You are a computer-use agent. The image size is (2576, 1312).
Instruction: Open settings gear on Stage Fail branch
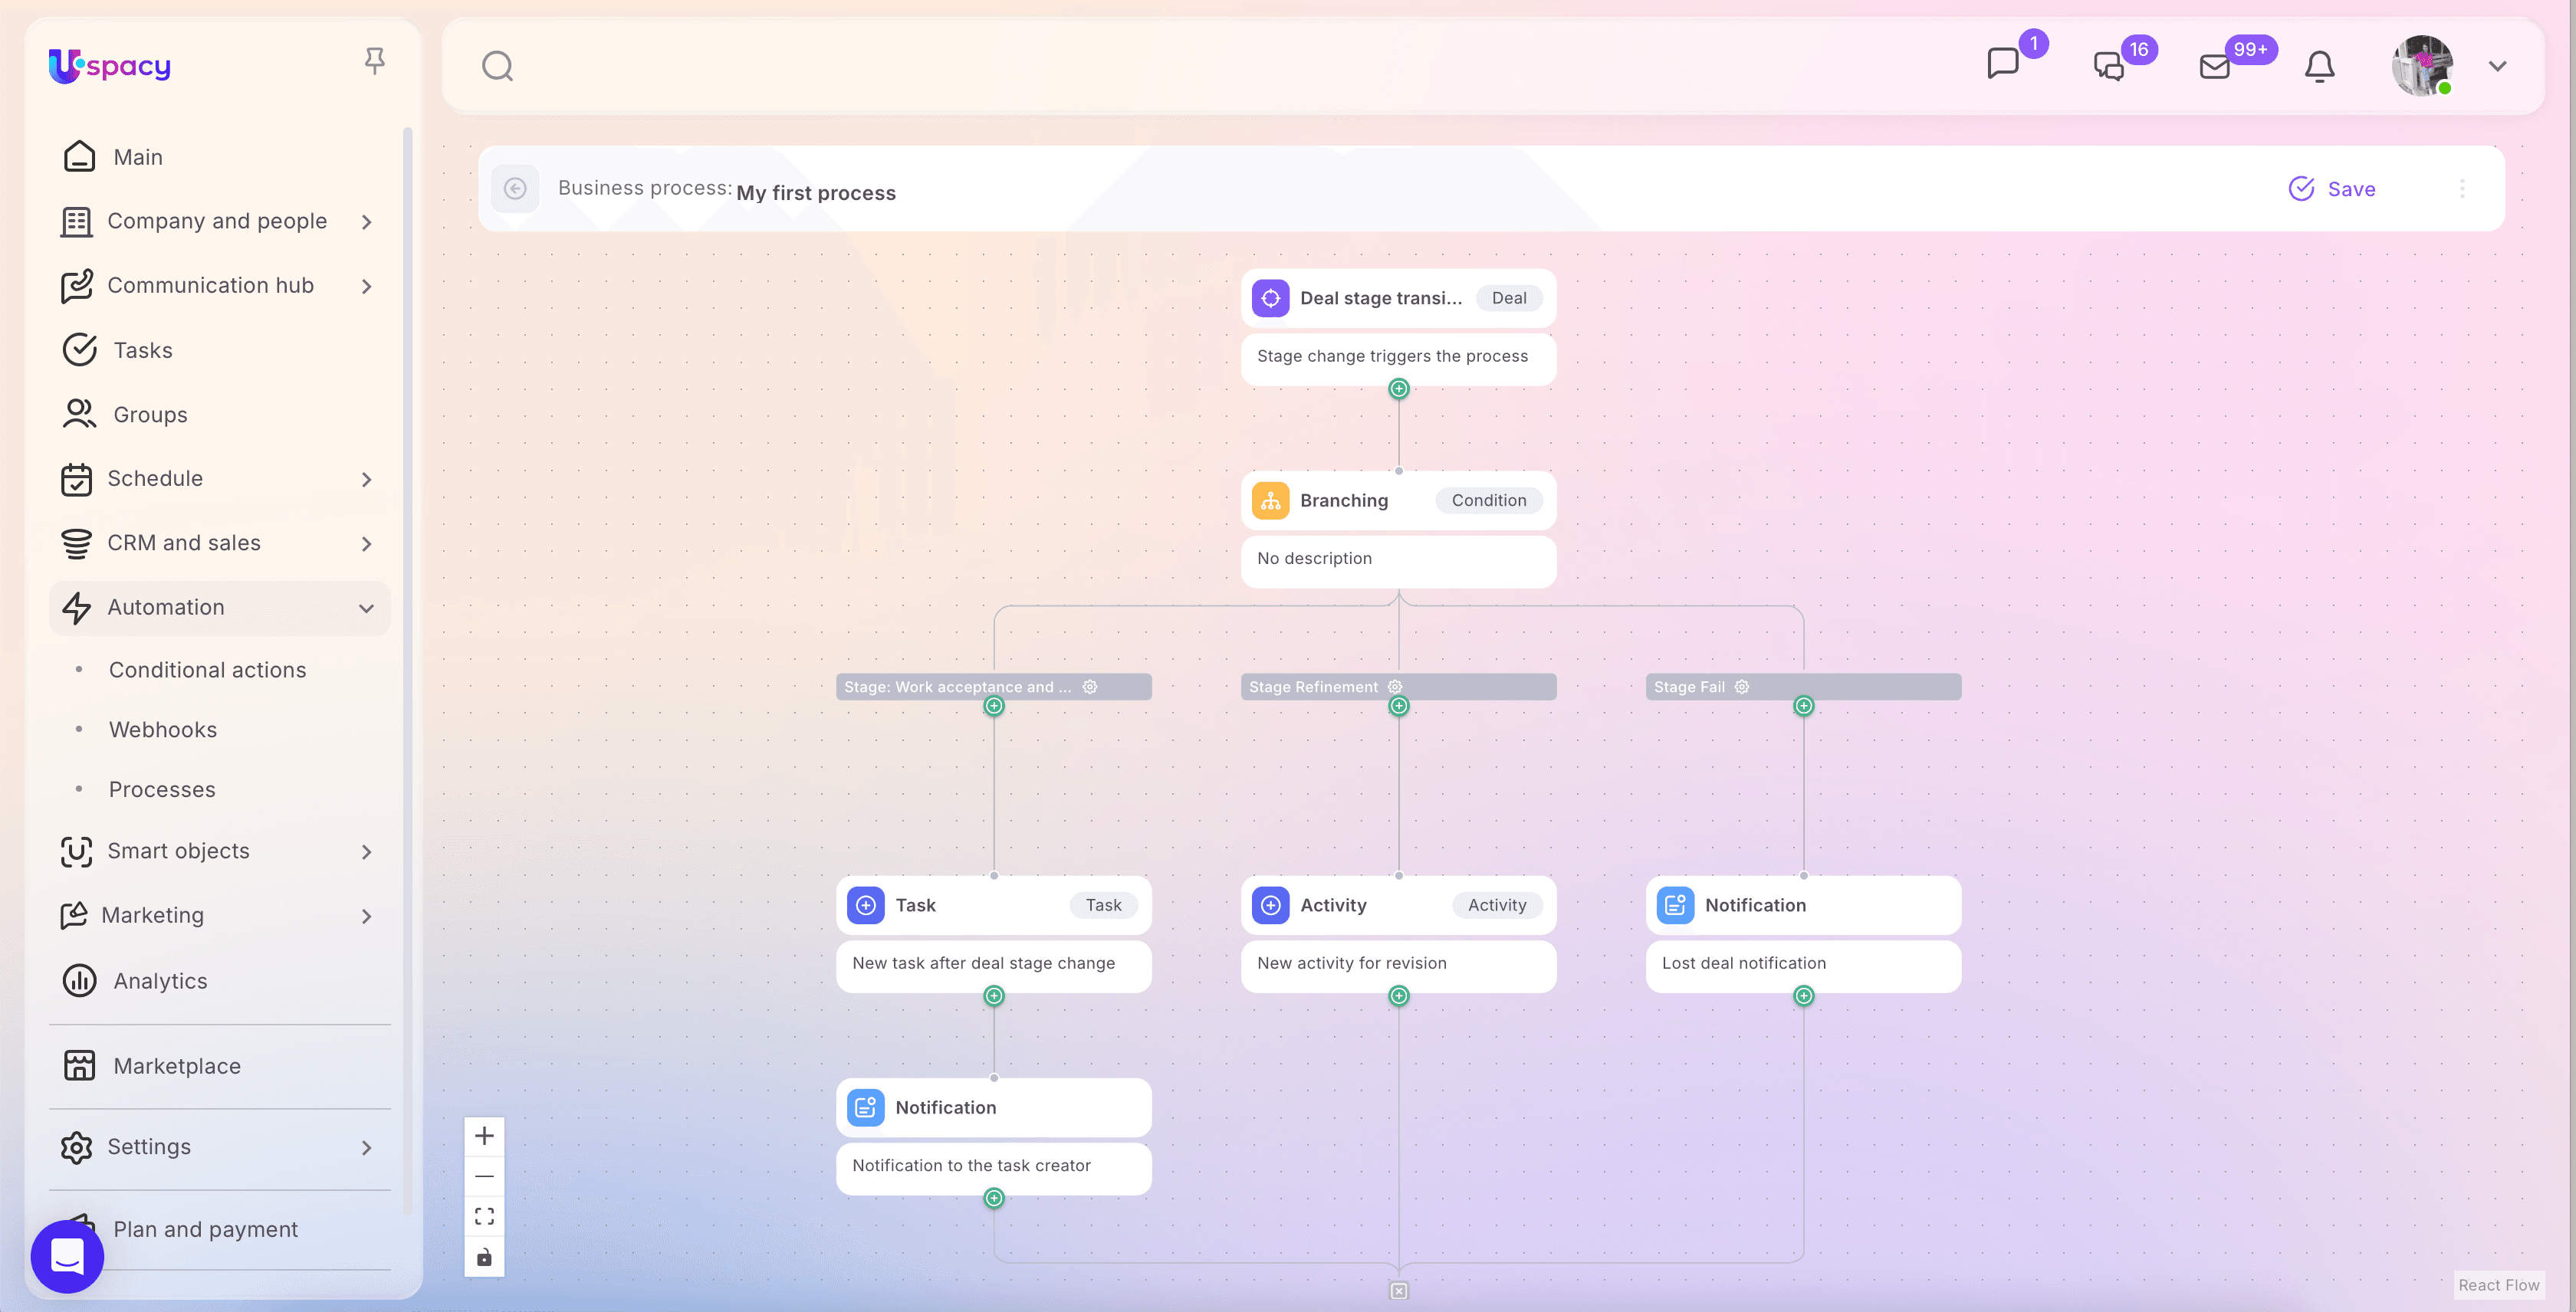click(1742, 687)
